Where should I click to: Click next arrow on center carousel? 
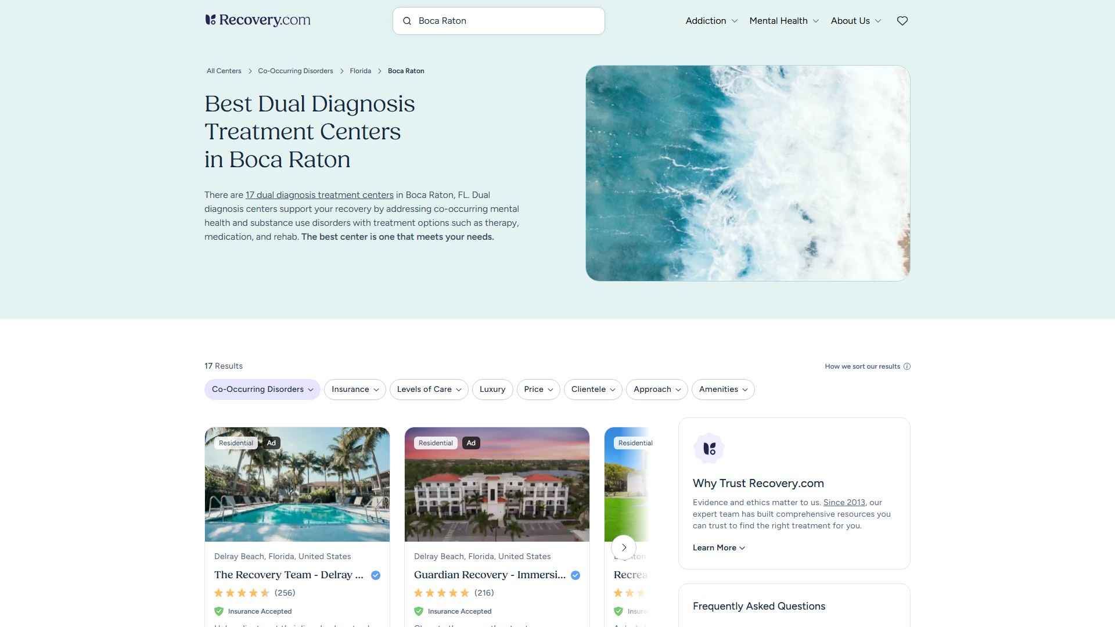coord(624,547)
